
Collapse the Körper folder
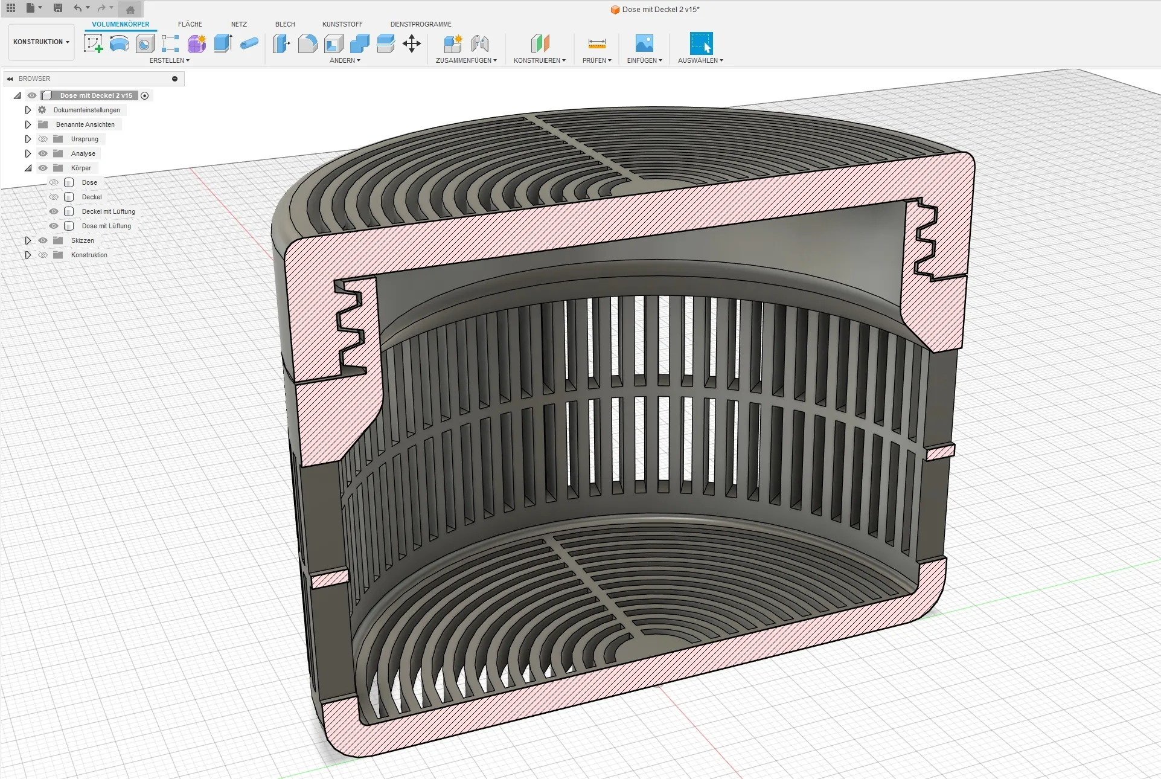(x=28, y=168)
